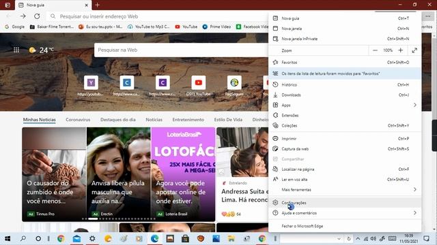Open Downloads menu entry
The height and width of the screenshot is (245, 437).
345,95
